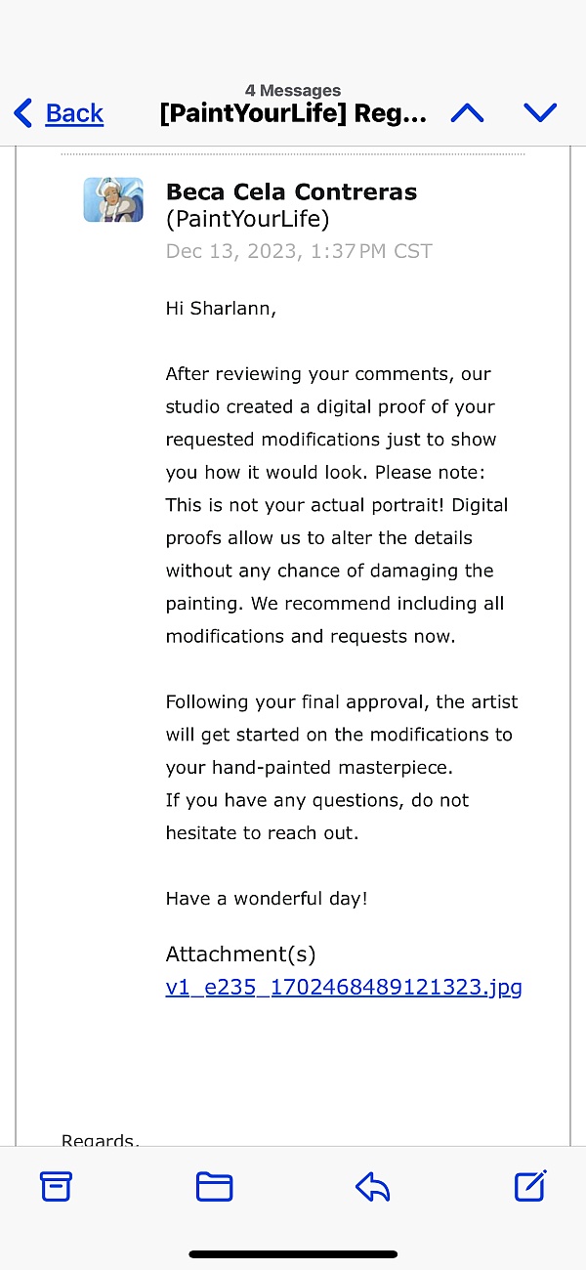Screen dimensions: 586x1270
Task: Click the Back text link
Action: point(74,113)
